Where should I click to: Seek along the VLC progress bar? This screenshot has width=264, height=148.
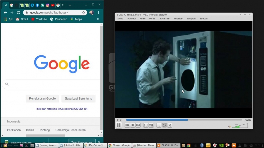coord(184,120)
